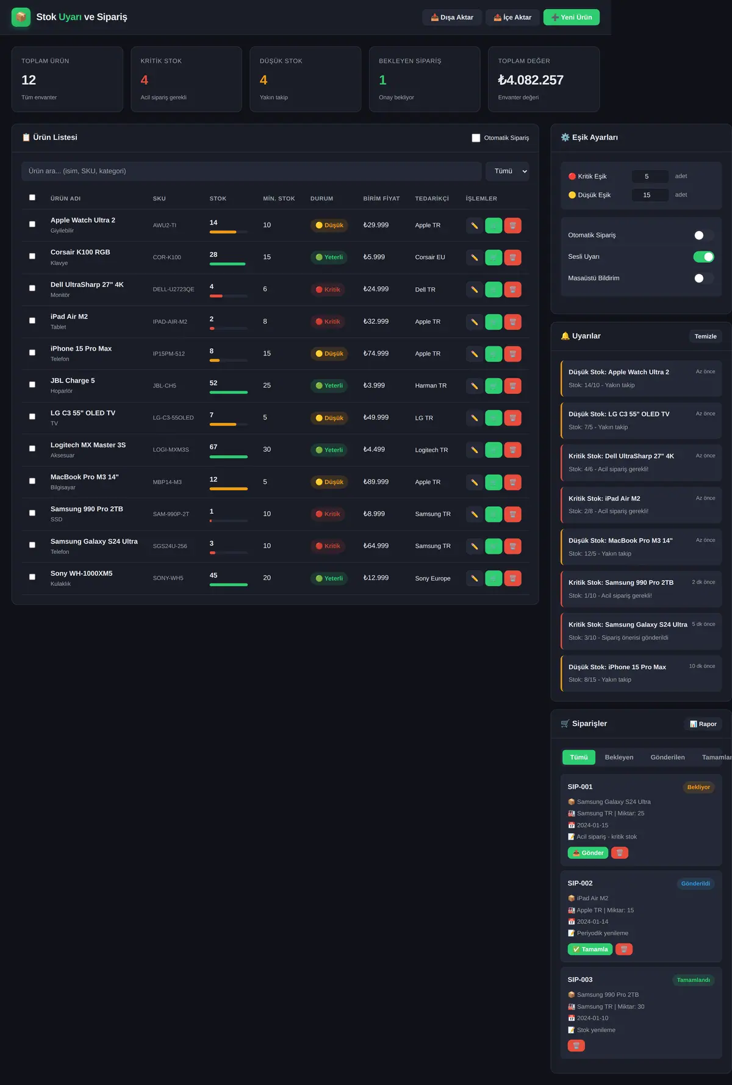Remove JBL Charge 5 using red trash icon

513,386
